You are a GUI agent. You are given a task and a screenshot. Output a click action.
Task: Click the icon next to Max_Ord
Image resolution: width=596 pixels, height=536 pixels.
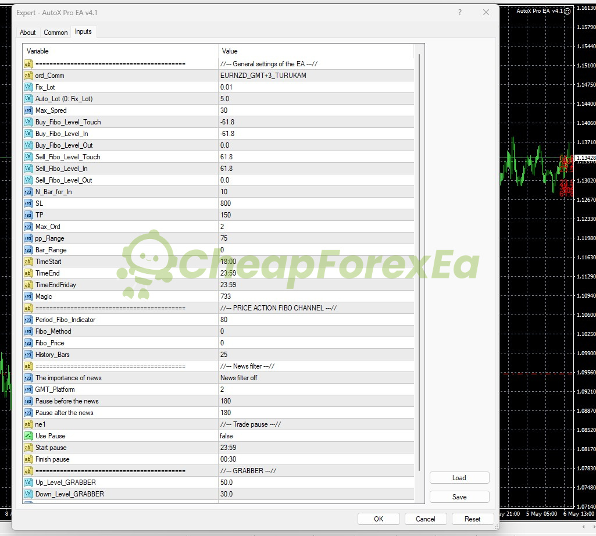tap(28, 227)
